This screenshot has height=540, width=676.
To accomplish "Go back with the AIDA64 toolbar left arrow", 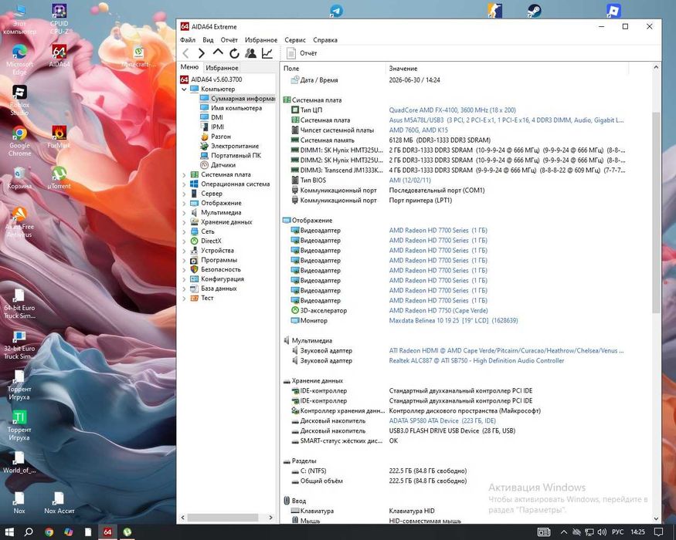I will (x=186, y=53).
